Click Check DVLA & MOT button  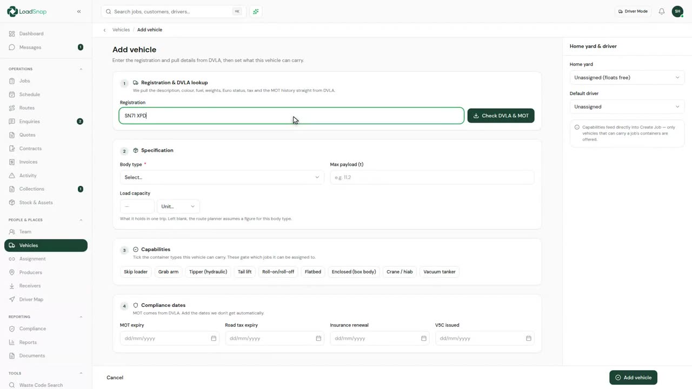point(501,116)
